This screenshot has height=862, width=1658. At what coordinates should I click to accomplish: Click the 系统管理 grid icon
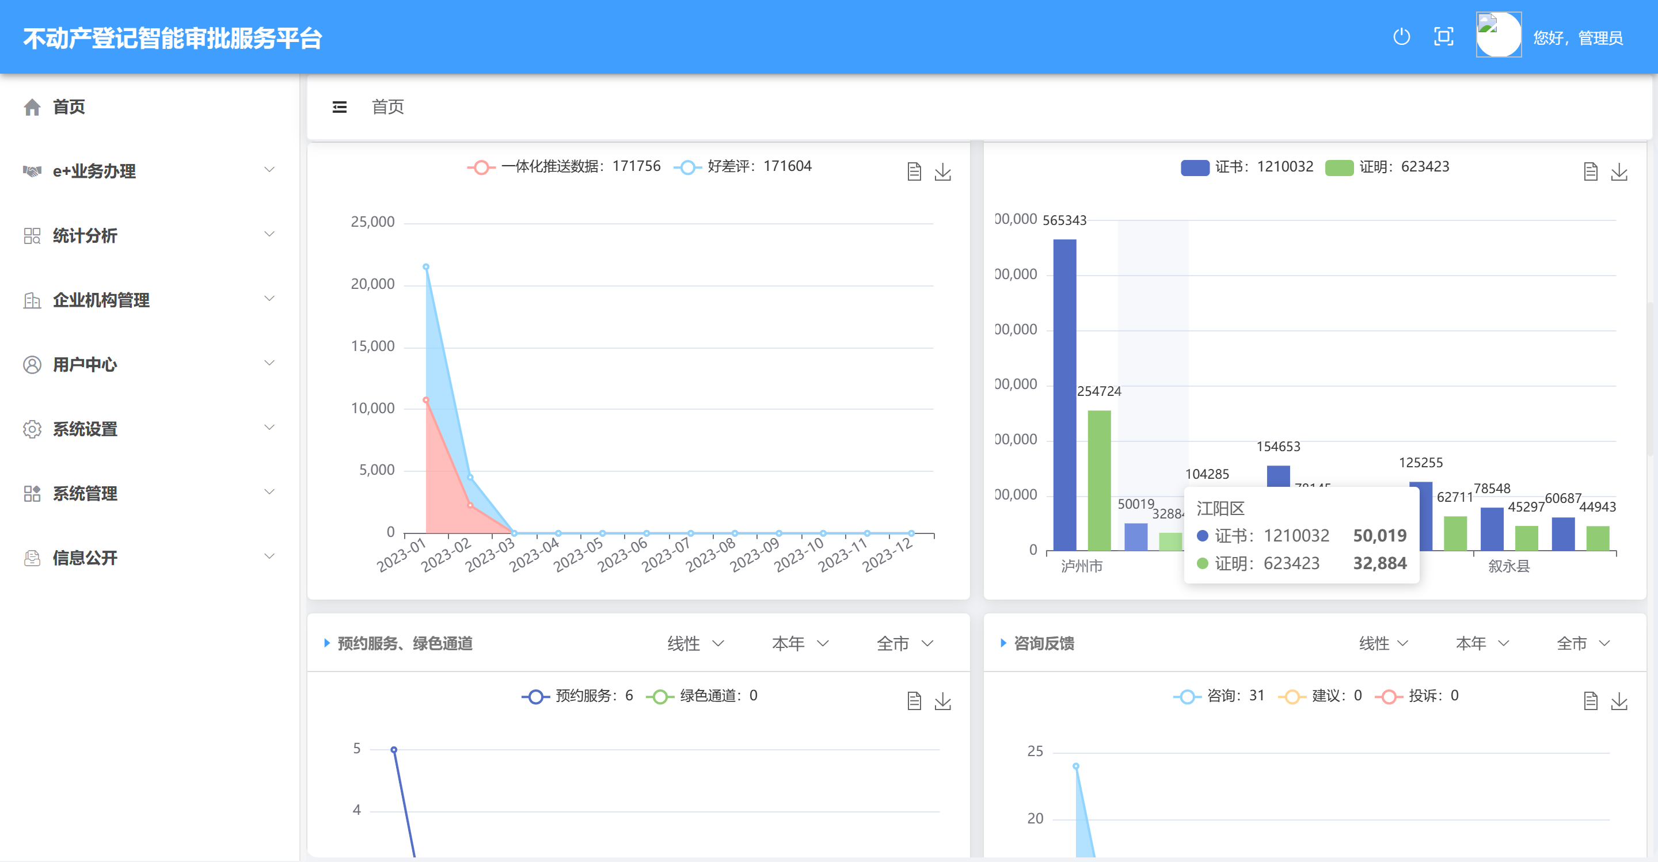click(32, 493)
